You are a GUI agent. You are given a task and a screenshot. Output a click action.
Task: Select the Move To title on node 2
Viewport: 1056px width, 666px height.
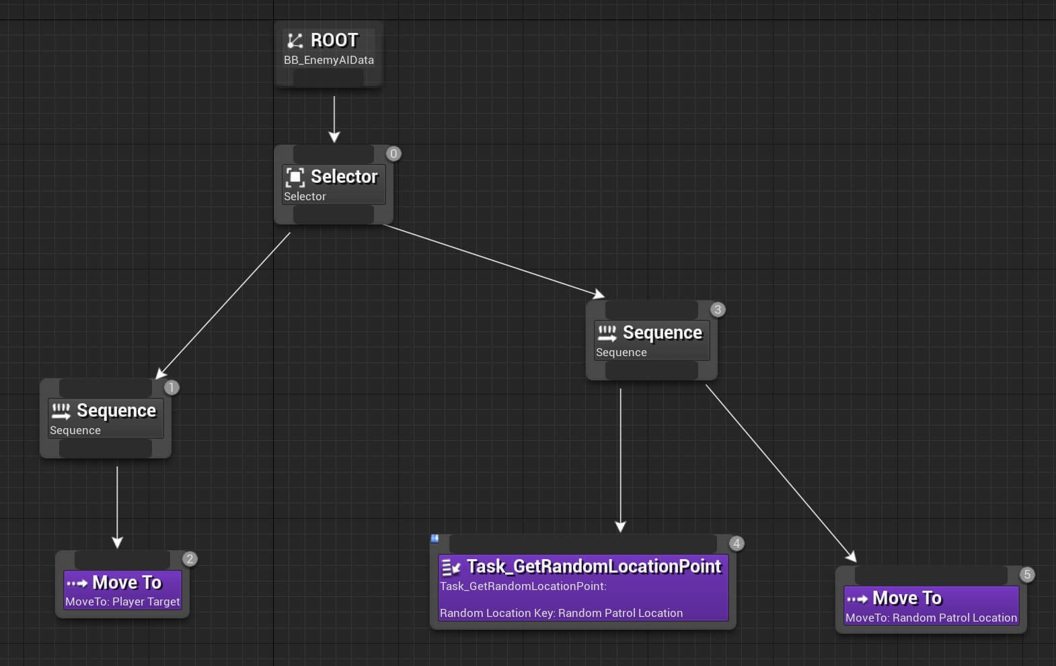(127, 583)
